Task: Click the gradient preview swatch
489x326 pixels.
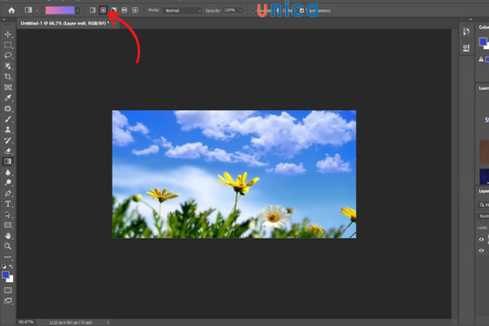Action: tap(59, 10)
